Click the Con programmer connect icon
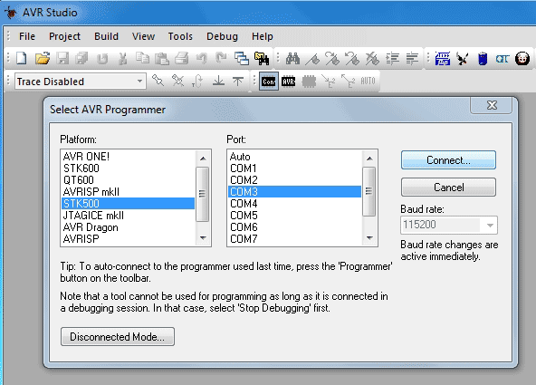The image size is (536, 385). coord(268,82)
